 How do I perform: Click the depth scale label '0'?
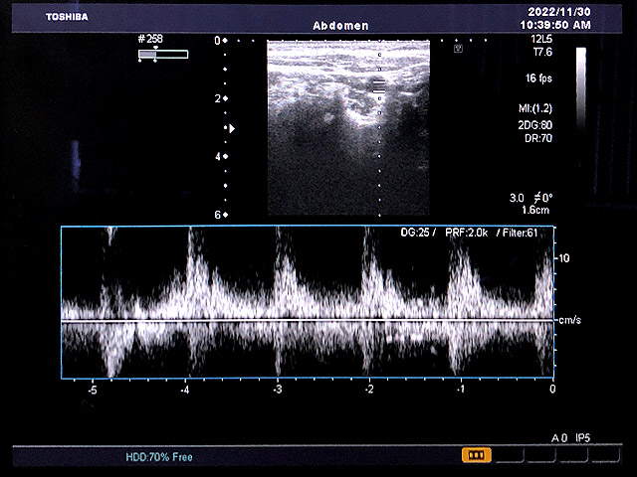(x=217, y=40)
